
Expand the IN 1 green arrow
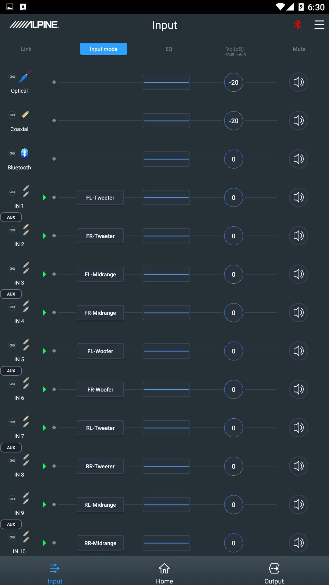44,197
